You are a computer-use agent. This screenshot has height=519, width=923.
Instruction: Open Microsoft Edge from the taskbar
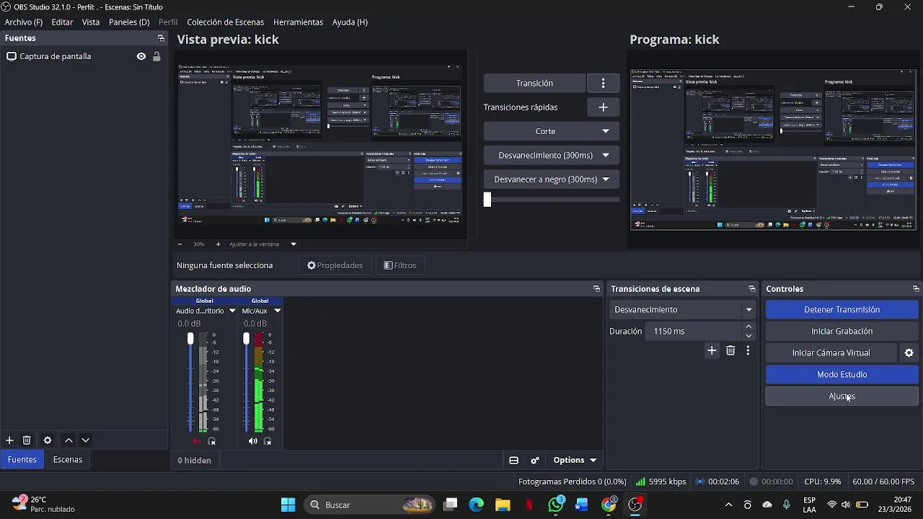(477, 505)
